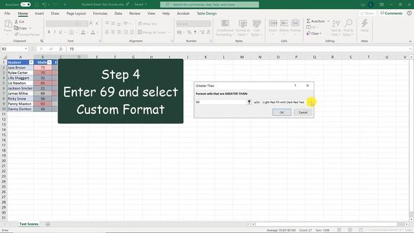The width and height of the screenshot is (414, 233).
Task: Click the Copy icon in Clipboard
Action: point(16,28)
